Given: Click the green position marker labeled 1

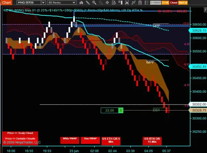Looking at the screenshot, I should [121, 110].
